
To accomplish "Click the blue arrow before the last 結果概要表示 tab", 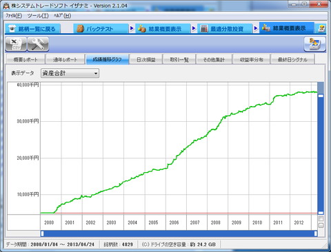I will [256, 28].
